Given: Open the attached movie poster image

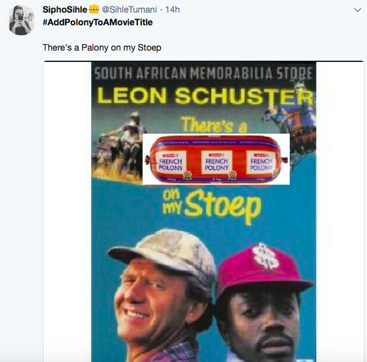Looking at the screenshot, I should click(x=203, y=211).
